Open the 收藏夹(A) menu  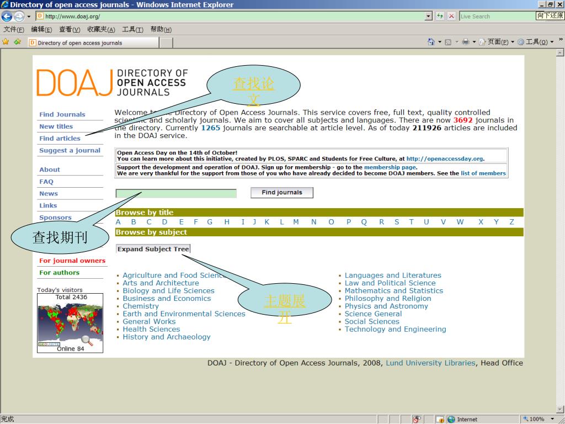pyautogui.click(x=101, y=30)
